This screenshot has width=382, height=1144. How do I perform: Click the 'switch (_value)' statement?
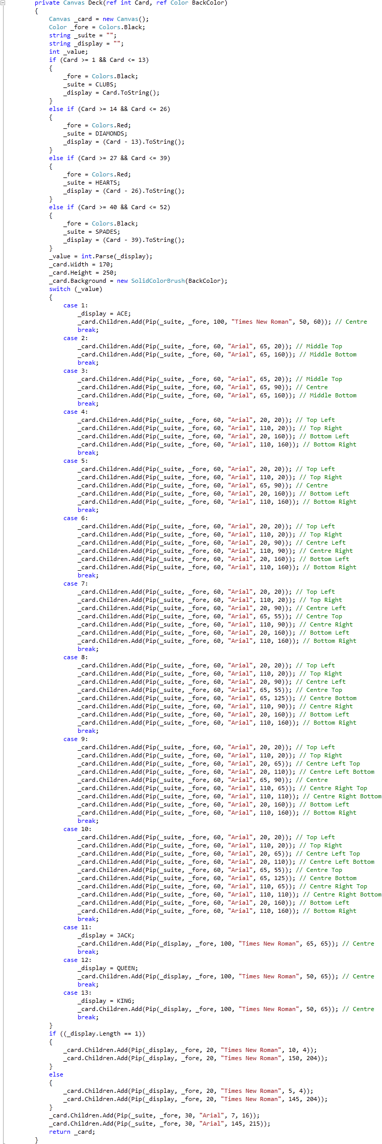tap(76, 289)
